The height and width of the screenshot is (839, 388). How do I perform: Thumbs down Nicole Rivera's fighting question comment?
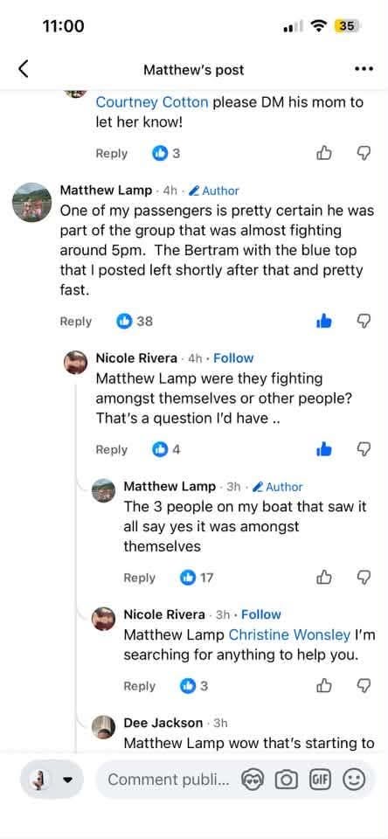pos(364,449)
